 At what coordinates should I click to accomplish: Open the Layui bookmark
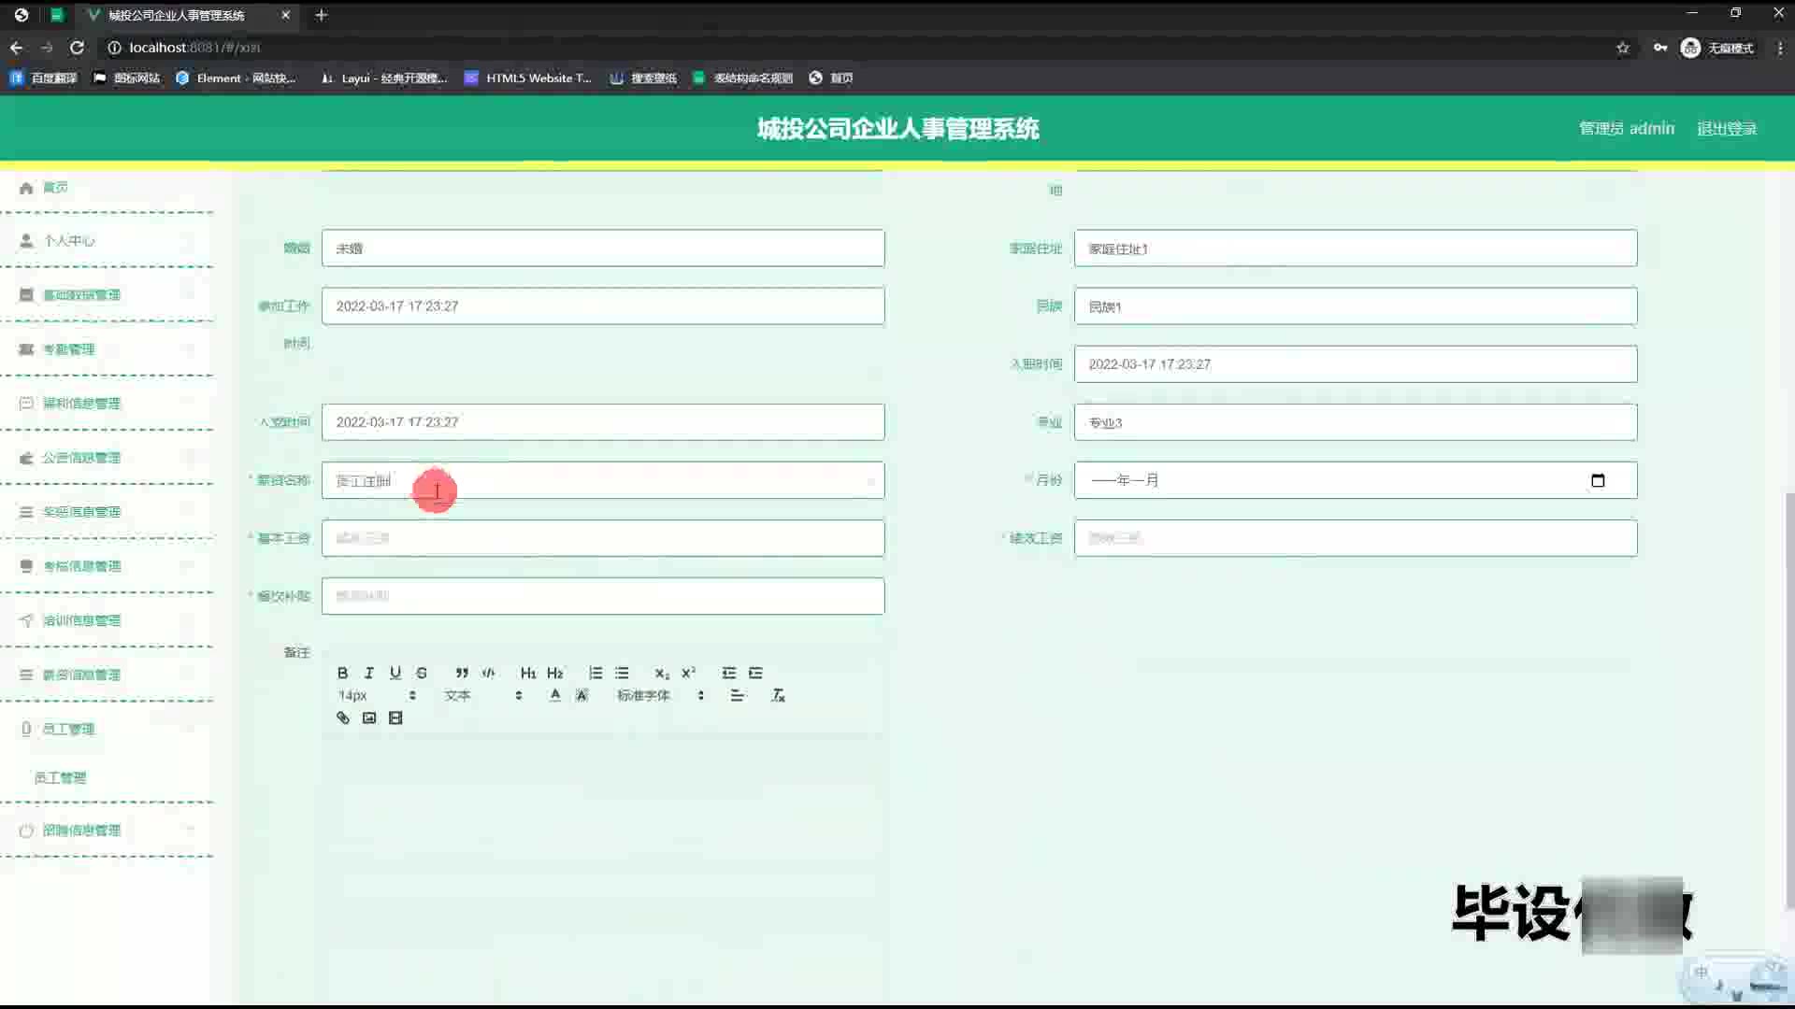[384, 78]
